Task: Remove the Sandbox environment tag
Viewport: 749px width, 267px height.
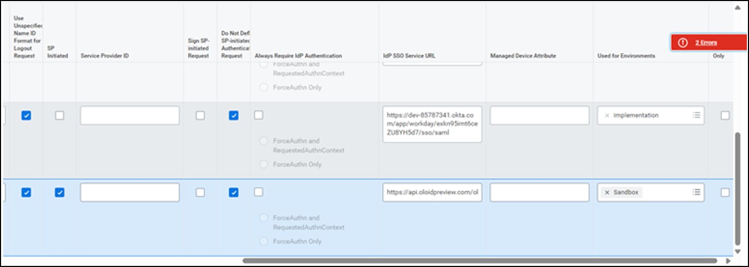Action: click(x=607, y=192)
